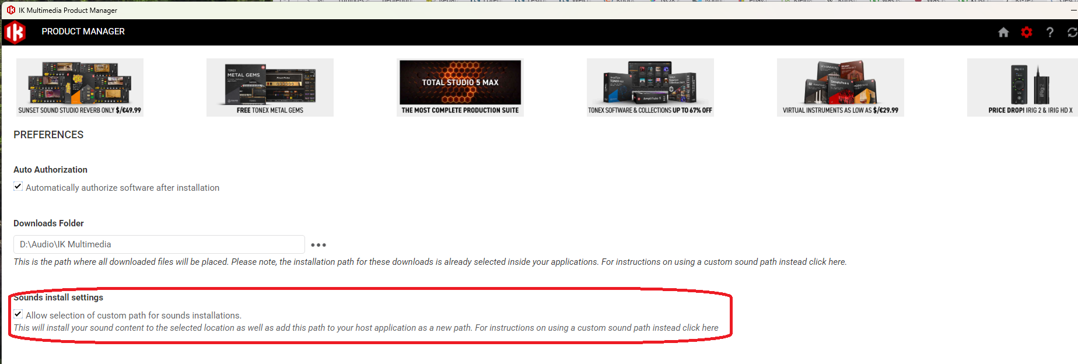Click the Sounds install settings heading
Viewport: 1078px width, 364px height.
pos(58,297)
